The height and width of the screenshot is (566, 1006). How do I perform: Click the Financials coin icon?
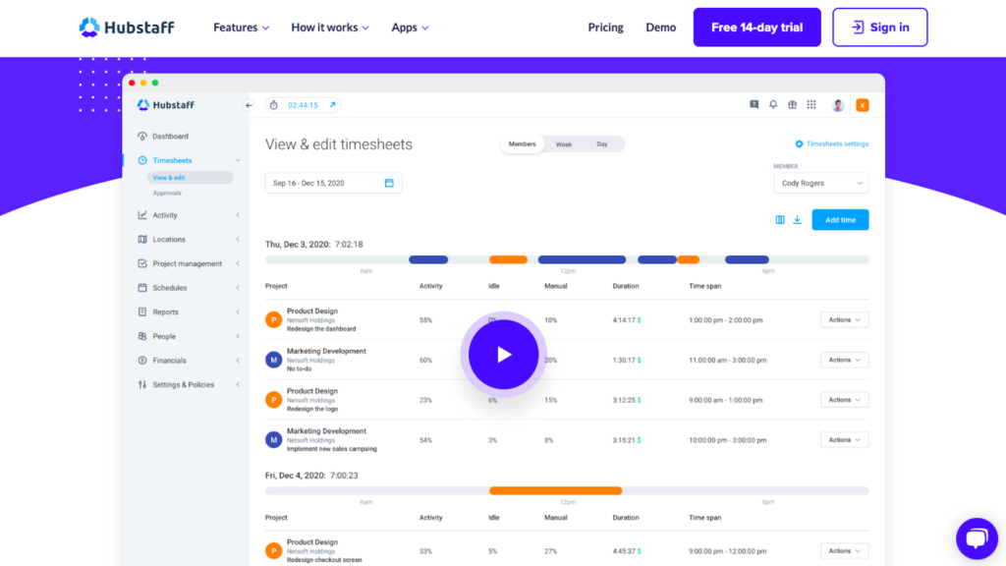(142, 361)
